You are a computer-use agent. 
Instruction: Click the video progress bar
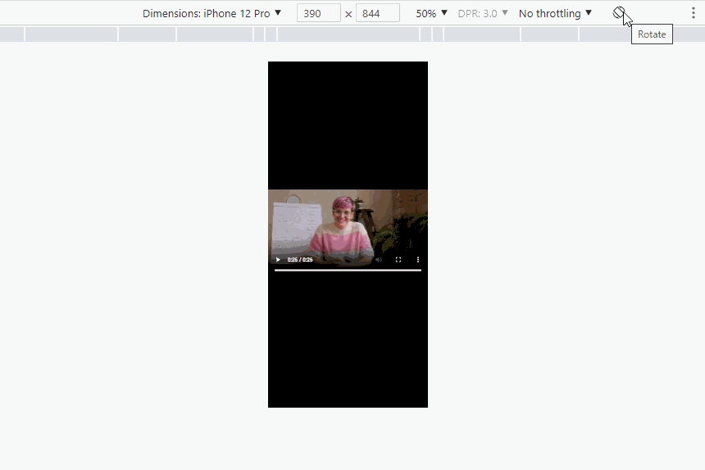tap(348, 271)
